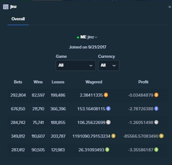
Task: Select the 26.31093493 wagered value
Action: coord(92,150)
